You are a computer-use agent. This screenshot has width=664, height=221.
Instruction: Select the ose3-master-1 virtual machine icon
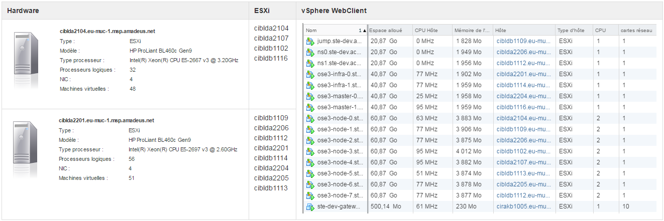(310, 107)
